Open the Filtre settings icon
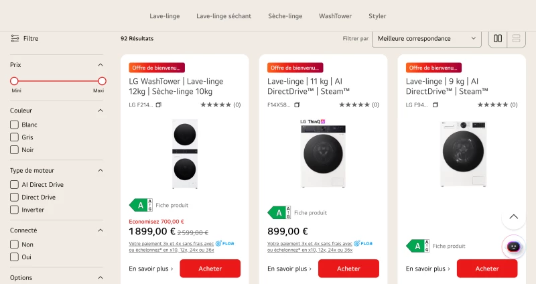This screenshot has height=284, width=536. [x=15, y=38]
